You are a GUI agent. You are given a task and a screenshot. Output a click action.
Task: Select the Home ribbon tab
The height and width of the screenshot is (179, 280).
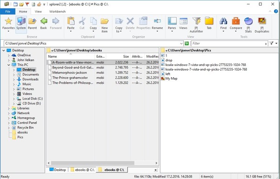pos(23,12)
